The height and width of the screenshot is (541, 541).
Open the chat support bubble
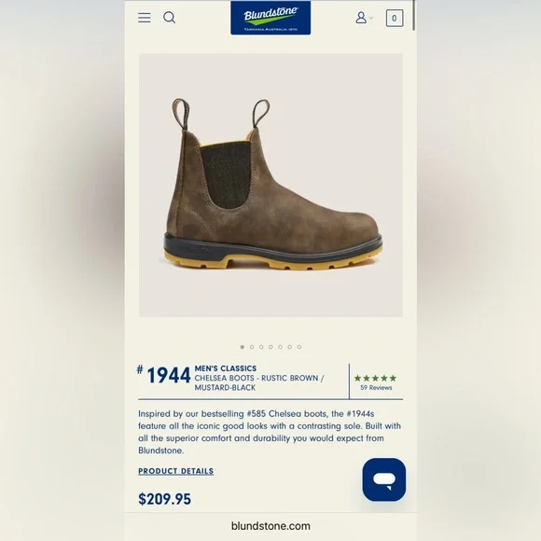coord(384,479)
